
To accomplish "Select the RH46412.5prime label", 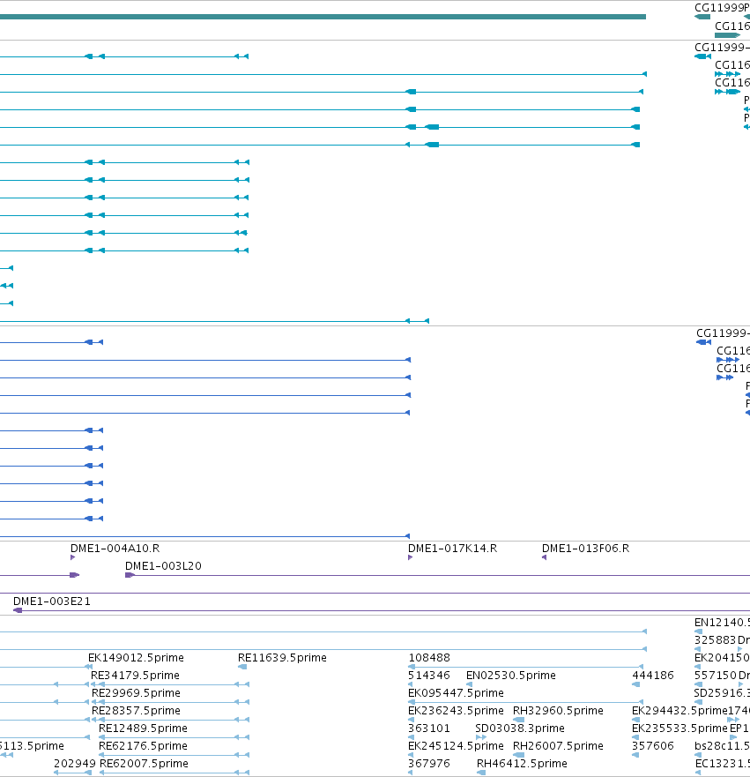I will tap(523, 763).
